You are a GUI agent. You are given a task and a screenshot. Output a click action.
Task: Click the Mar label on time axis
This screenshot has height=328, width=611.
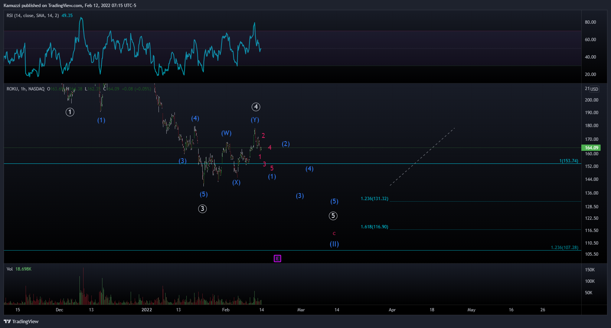[x=301, y=310]
